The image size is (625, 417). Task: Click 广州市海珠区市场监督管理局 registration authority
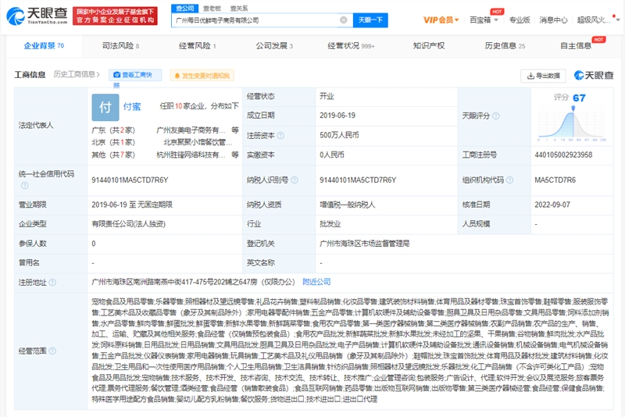365,244
